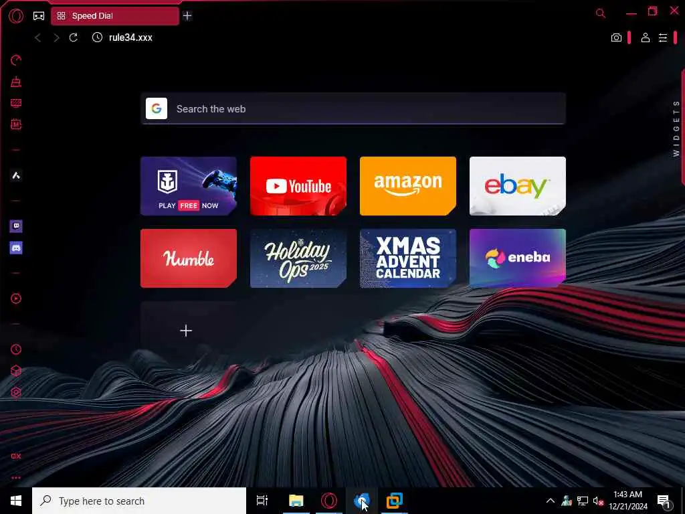
Task: Open the Holiday Ops 2025 tile
Action: click(x=298, y=258)
